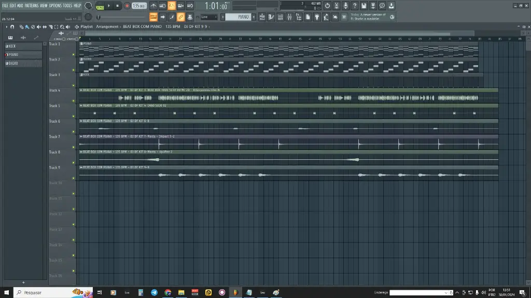Stop playback with stop button
Viewport: 531px width, 298px height.
[118, 6]
